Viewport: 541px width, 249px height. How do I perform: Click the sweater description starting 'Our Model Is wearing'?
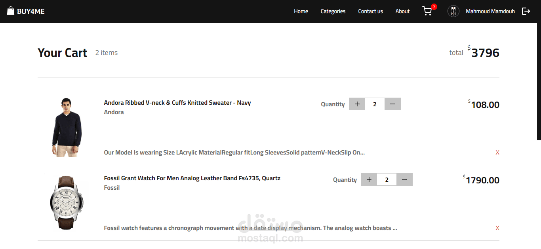(234, 153)
